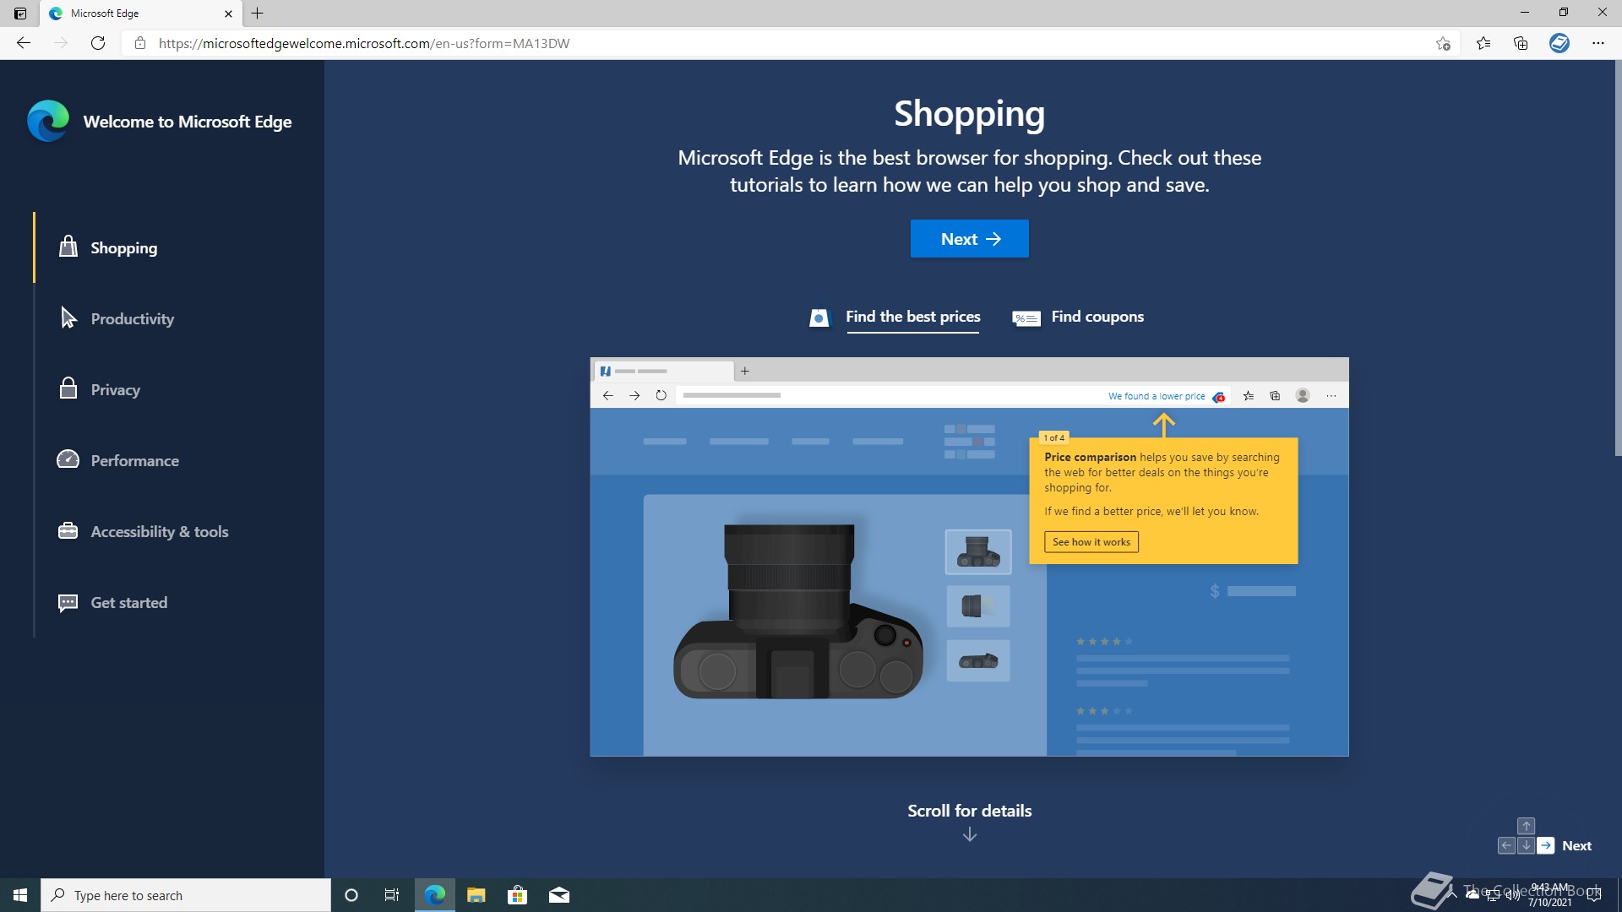Add this page to favorites
This screenshot has height=912, width=1622.
pyautogui.click(x=1443, y=43)
